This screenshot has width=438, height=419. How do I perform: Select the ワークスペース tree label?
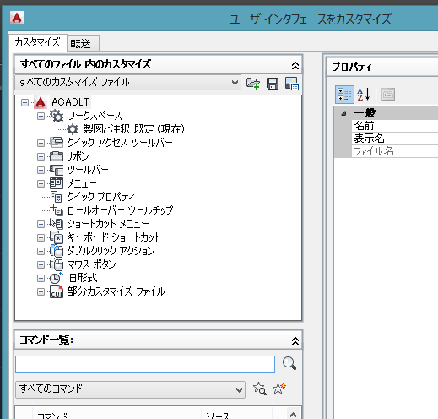tap(95, 116)
